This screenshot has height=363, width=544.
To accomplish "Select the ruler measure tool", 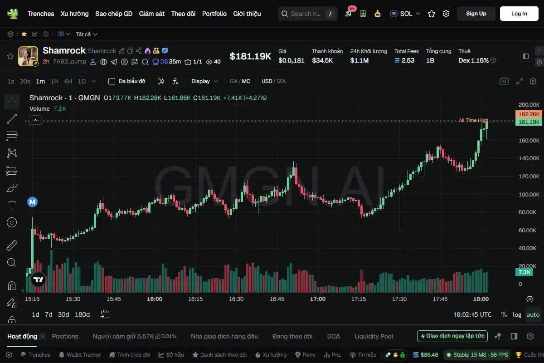I will [12, 245].
